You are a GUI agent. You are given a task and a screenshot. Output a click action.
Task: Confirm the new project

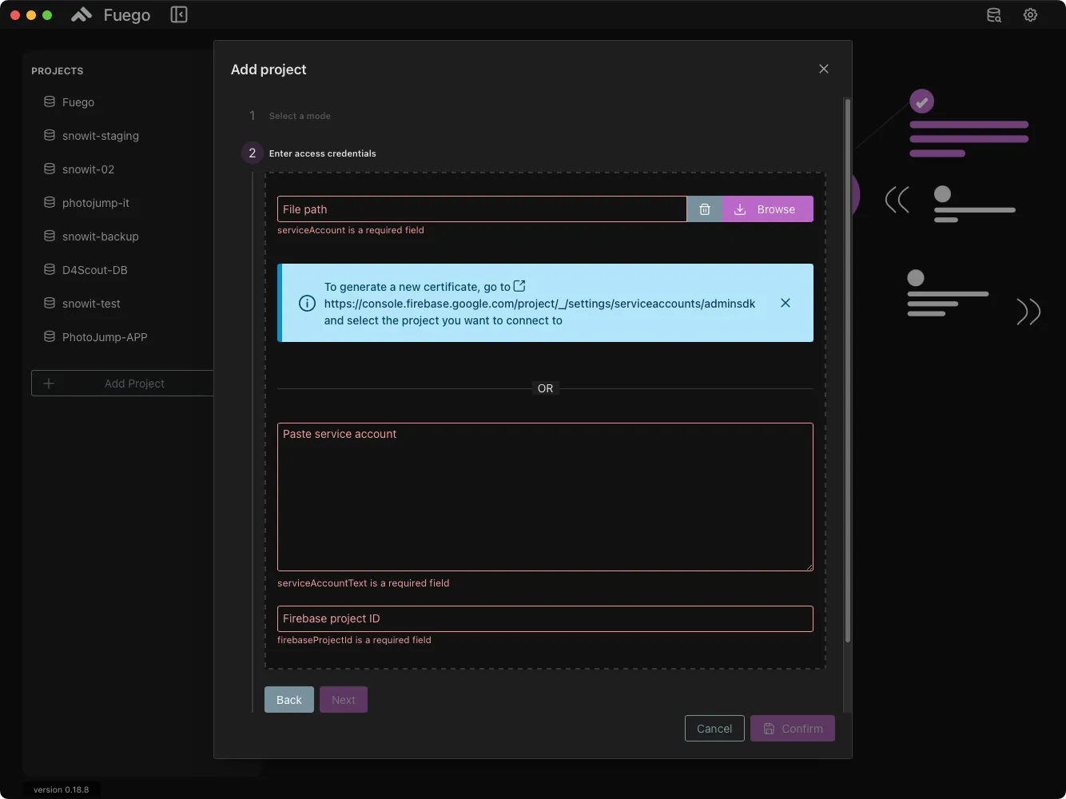point(792,728)
